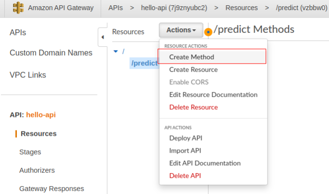Select root / resource
The image size is (329, 194).
[123, 51]
